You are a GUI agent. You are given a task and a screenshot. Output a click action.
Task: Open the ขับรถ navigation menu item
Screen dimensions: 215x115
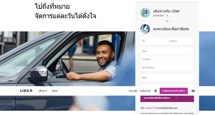pos(55,91)
